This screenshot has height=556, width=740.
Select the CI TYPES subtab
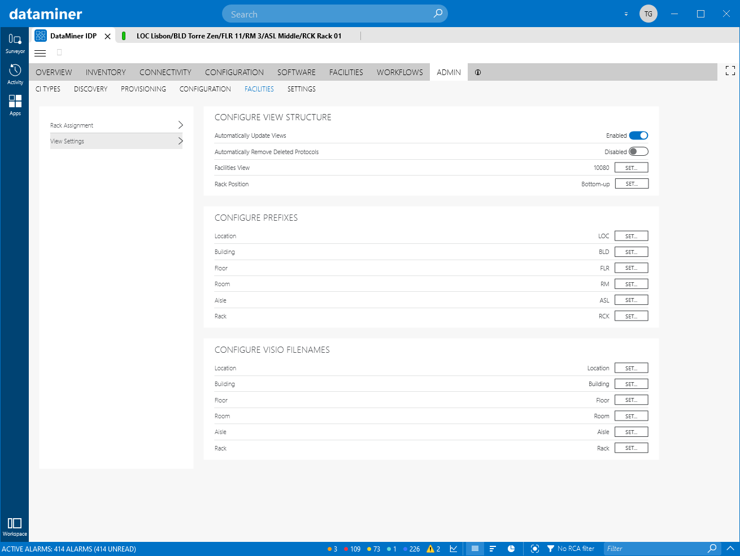[48, 89]
